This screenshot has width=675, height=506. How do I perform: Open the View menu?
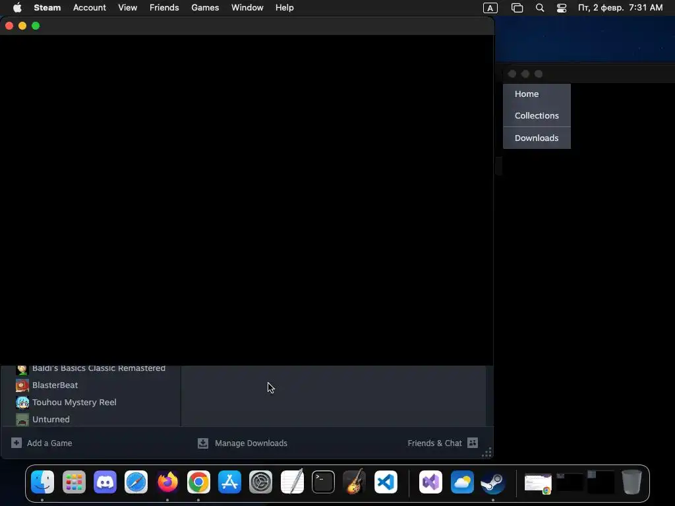pos(128,7)
